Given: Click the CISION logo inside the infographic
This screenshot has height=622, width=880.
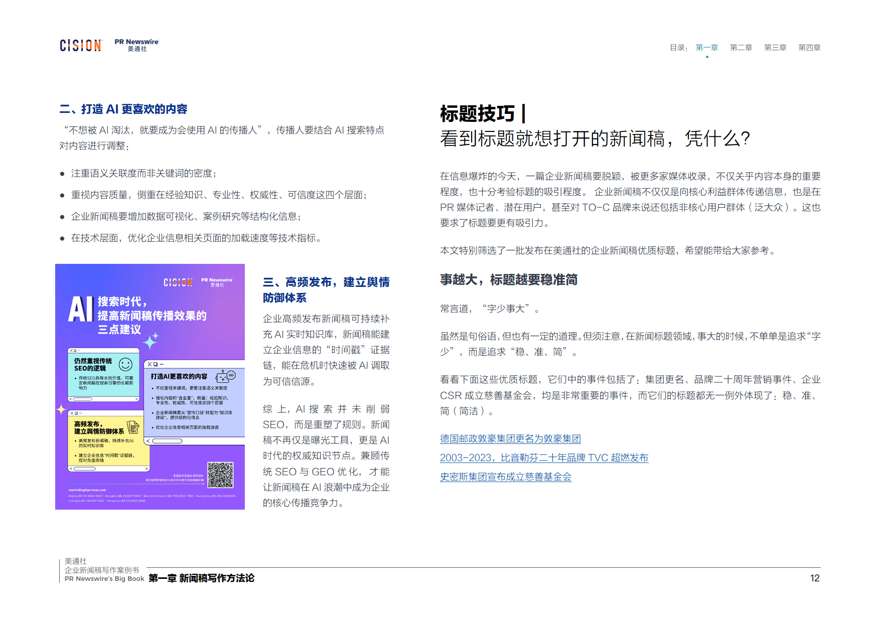Looking at the screenshot, I should click(x=178, y=282).
